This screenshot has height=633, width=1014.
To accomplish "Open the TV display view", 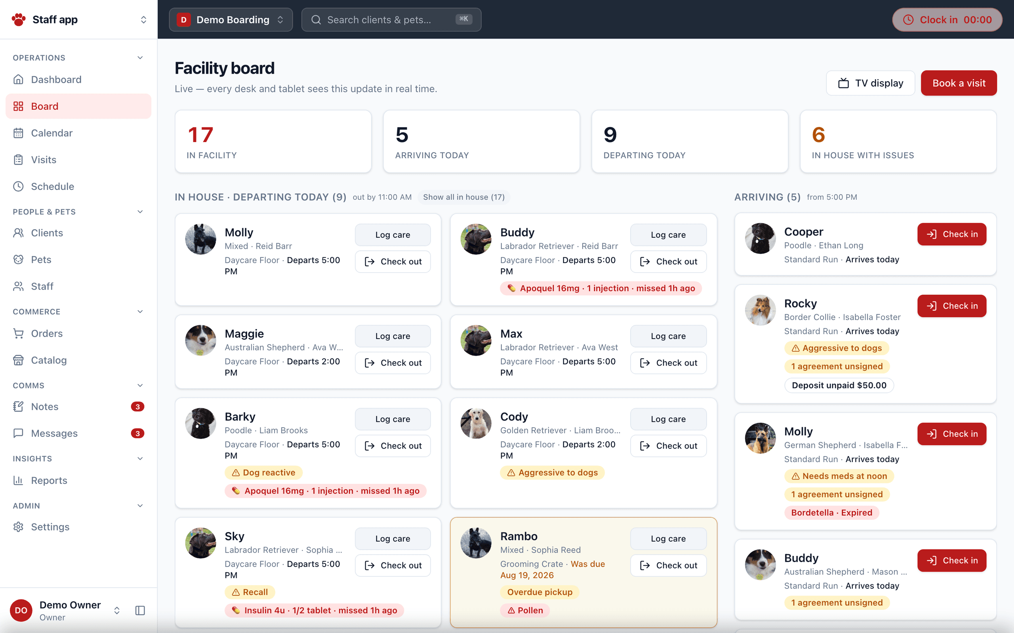I will click(x=870, y=83).
